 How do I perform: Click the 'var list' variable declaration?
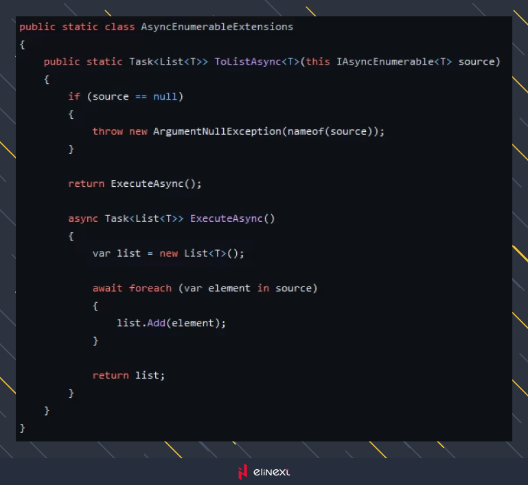point(117,253)
